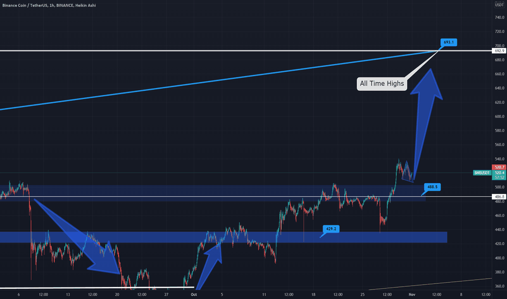Click the 692.9 horizontal line price label
507x299 pixels.
click(x=499, y=51)
